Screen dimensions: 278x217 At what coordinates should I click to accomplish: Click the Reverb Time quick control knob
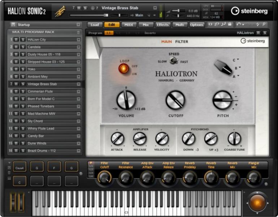click(211, 177)
